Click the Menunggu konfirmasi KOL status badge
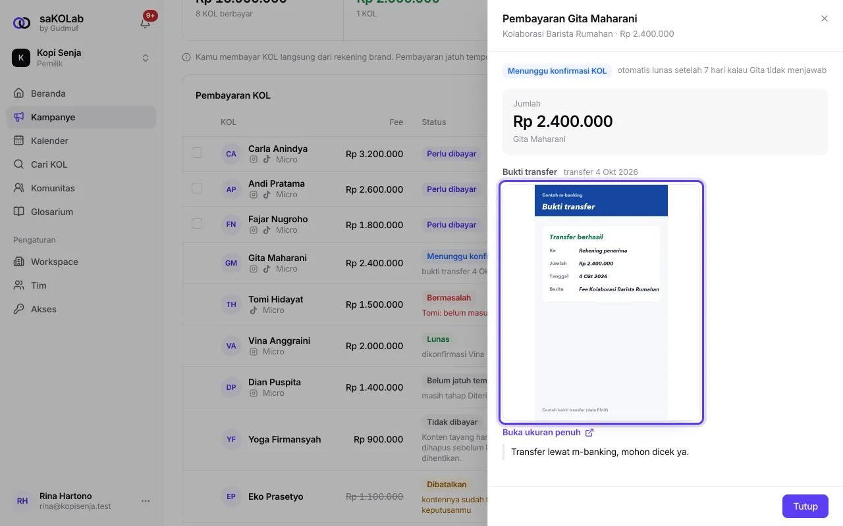The width and height of the screenshot is (843, 526). [557, 70]
